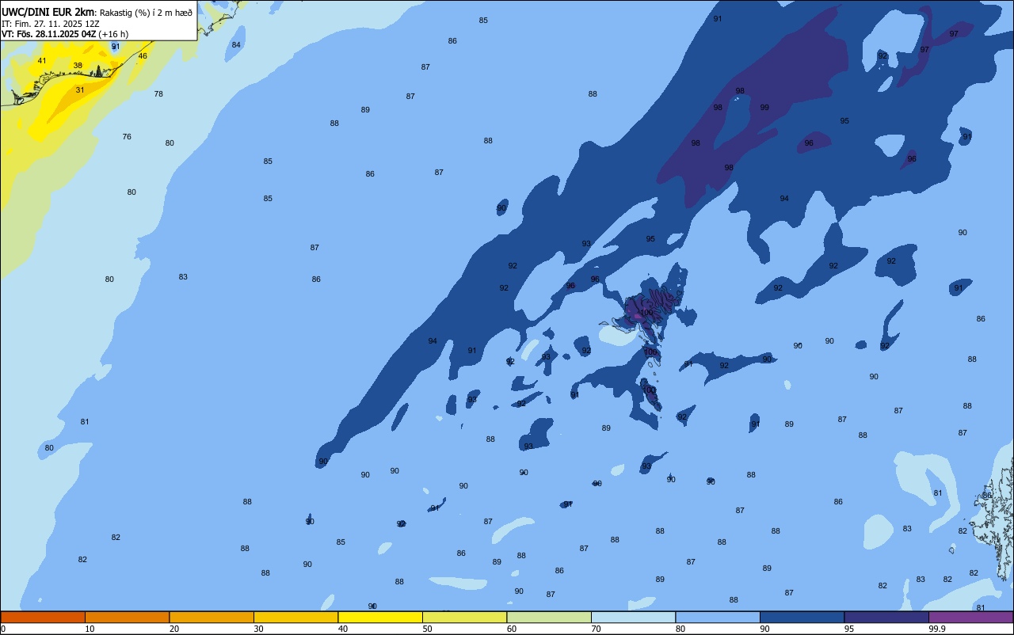Viewport: 1014px width, 635px height.
Task: Click the 50–60 yellow-green legend swatch
Action: pyautogui.click(x=464, y=617)
